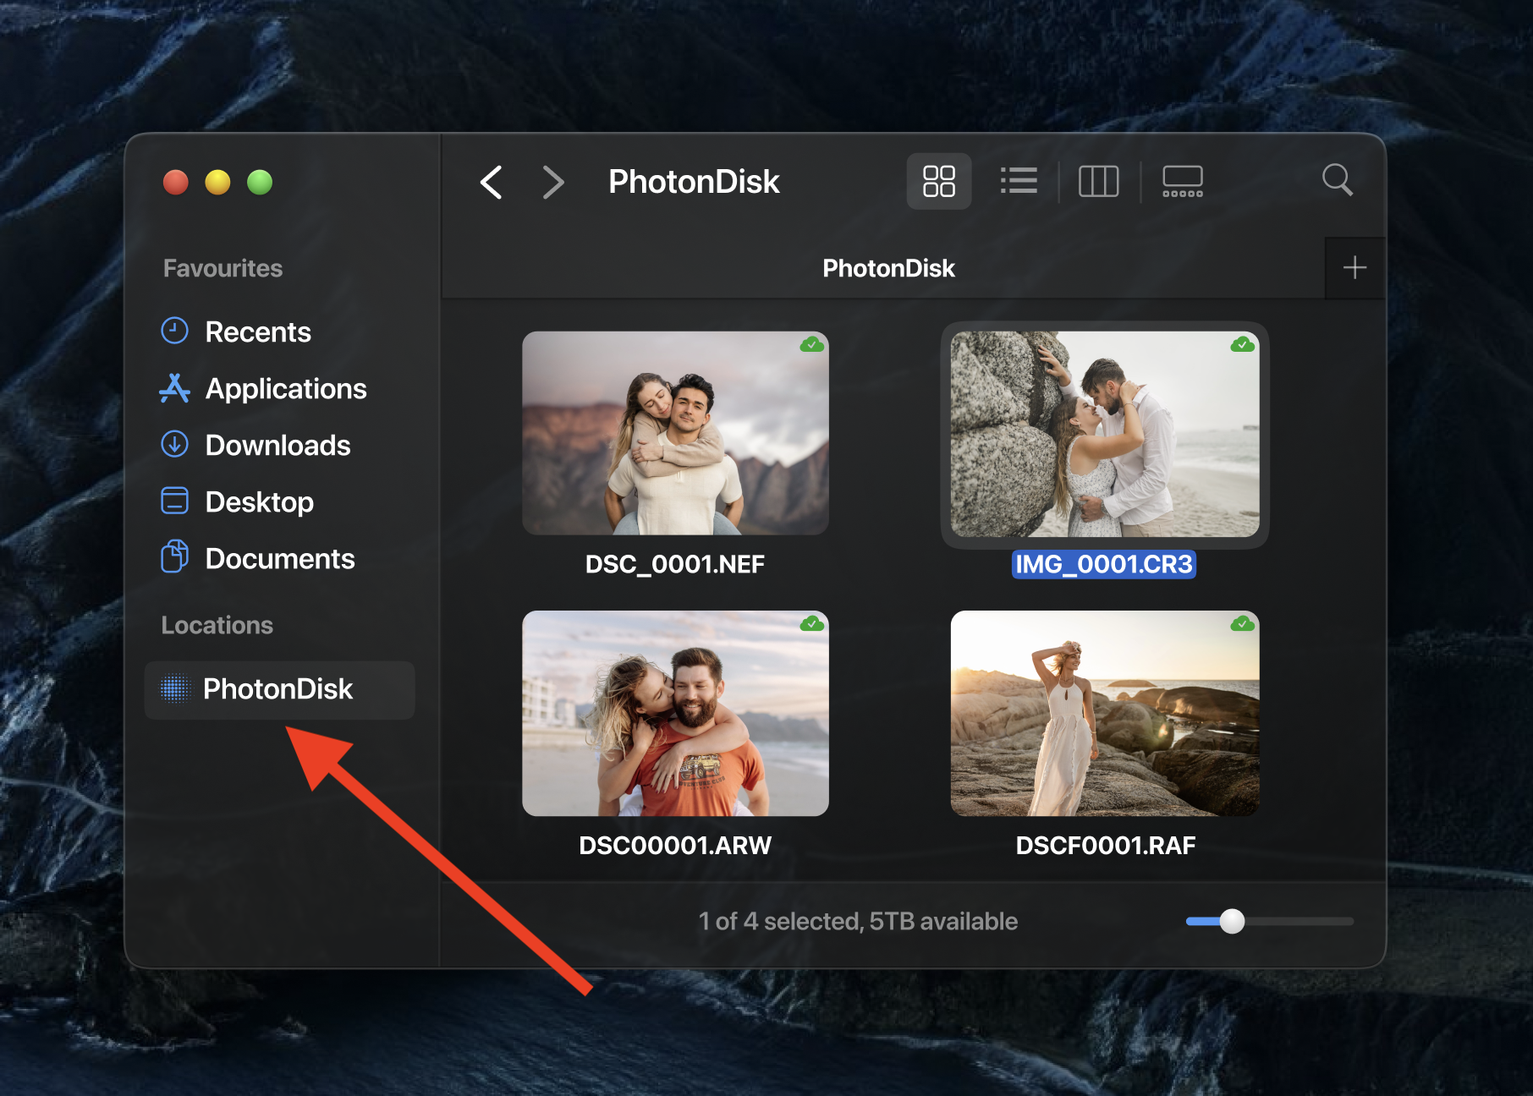Click the PhotonDisk tab
This screenshot has width=1533, height=1096.
pyautogui.click(x=887, y=268)
